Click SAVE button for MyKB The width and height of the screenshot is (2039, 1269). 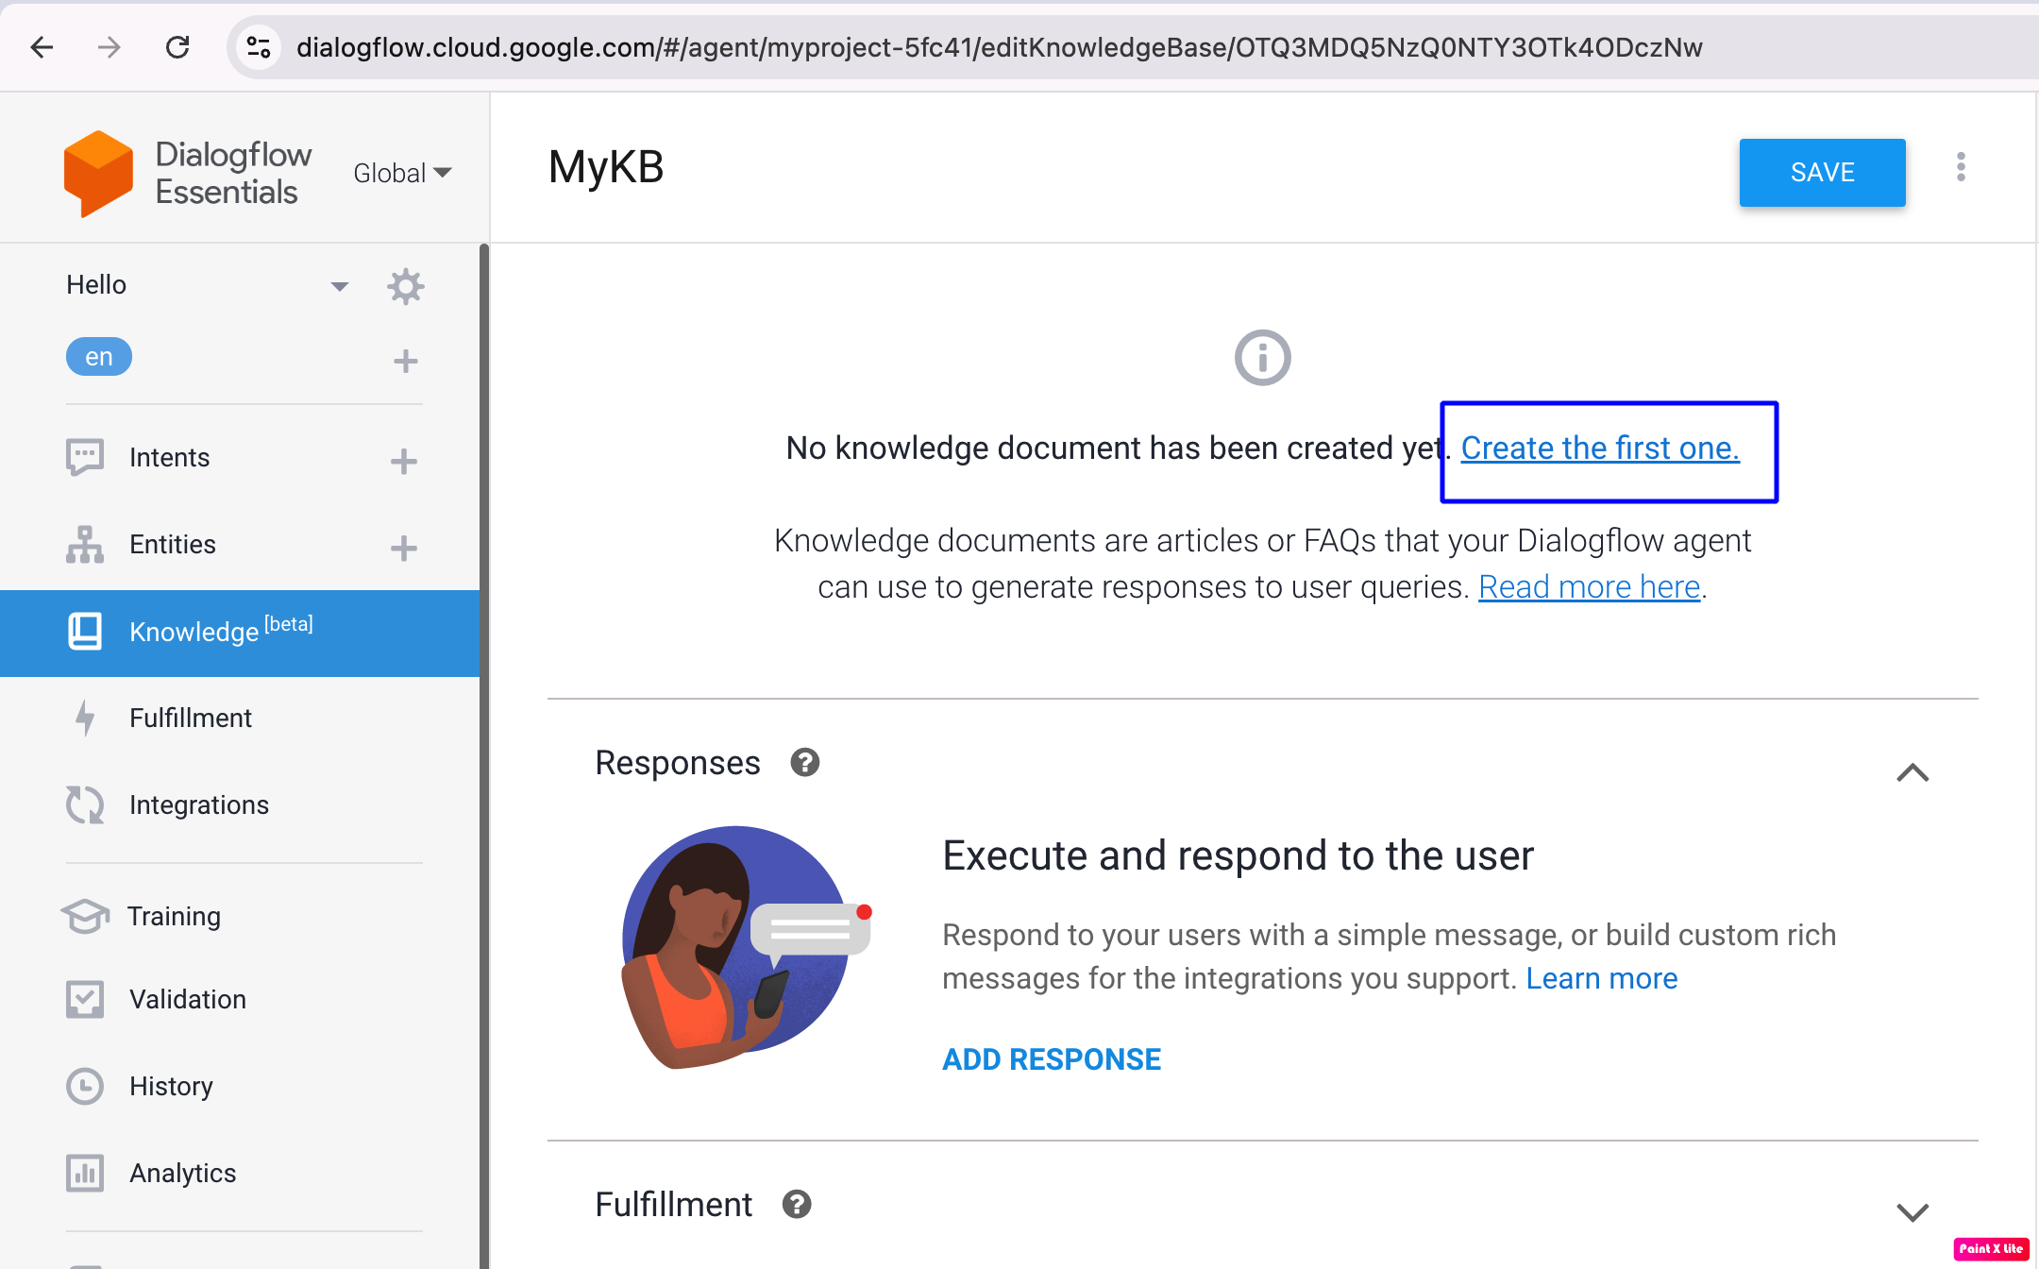tap(1821, 171)
